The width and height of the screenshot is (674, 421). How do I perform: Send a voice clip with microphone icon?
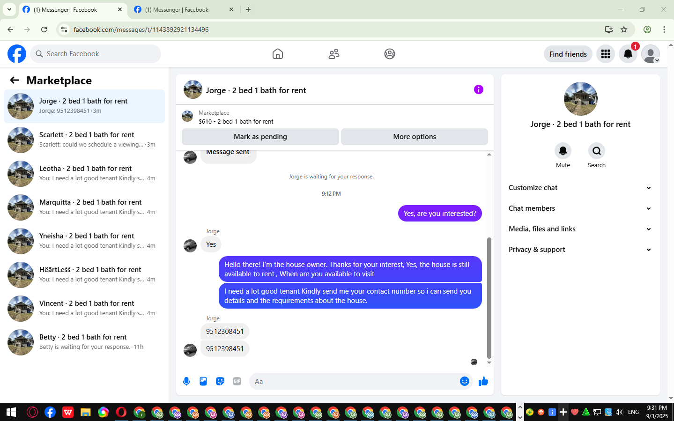tap(186, 381)
